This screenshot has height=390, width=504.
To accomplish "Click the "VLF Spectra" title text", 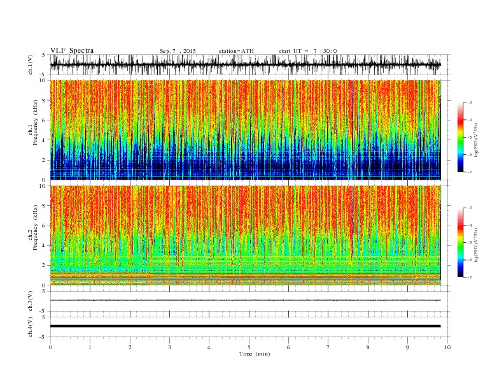I will pos(72,50).
